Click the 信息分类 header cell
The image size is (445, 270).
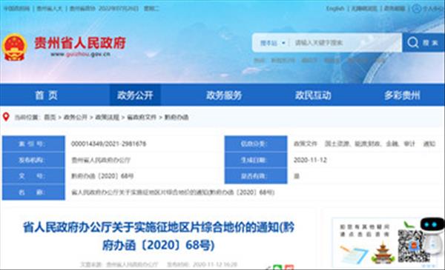coord(256,144)
